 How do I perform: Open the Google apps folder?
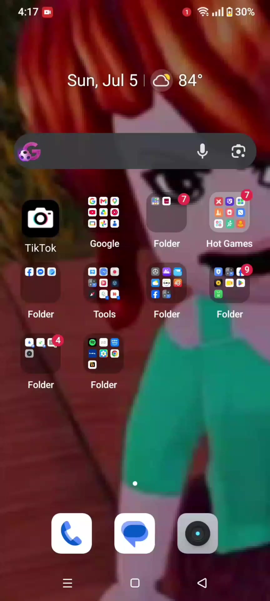click(103, 212)
